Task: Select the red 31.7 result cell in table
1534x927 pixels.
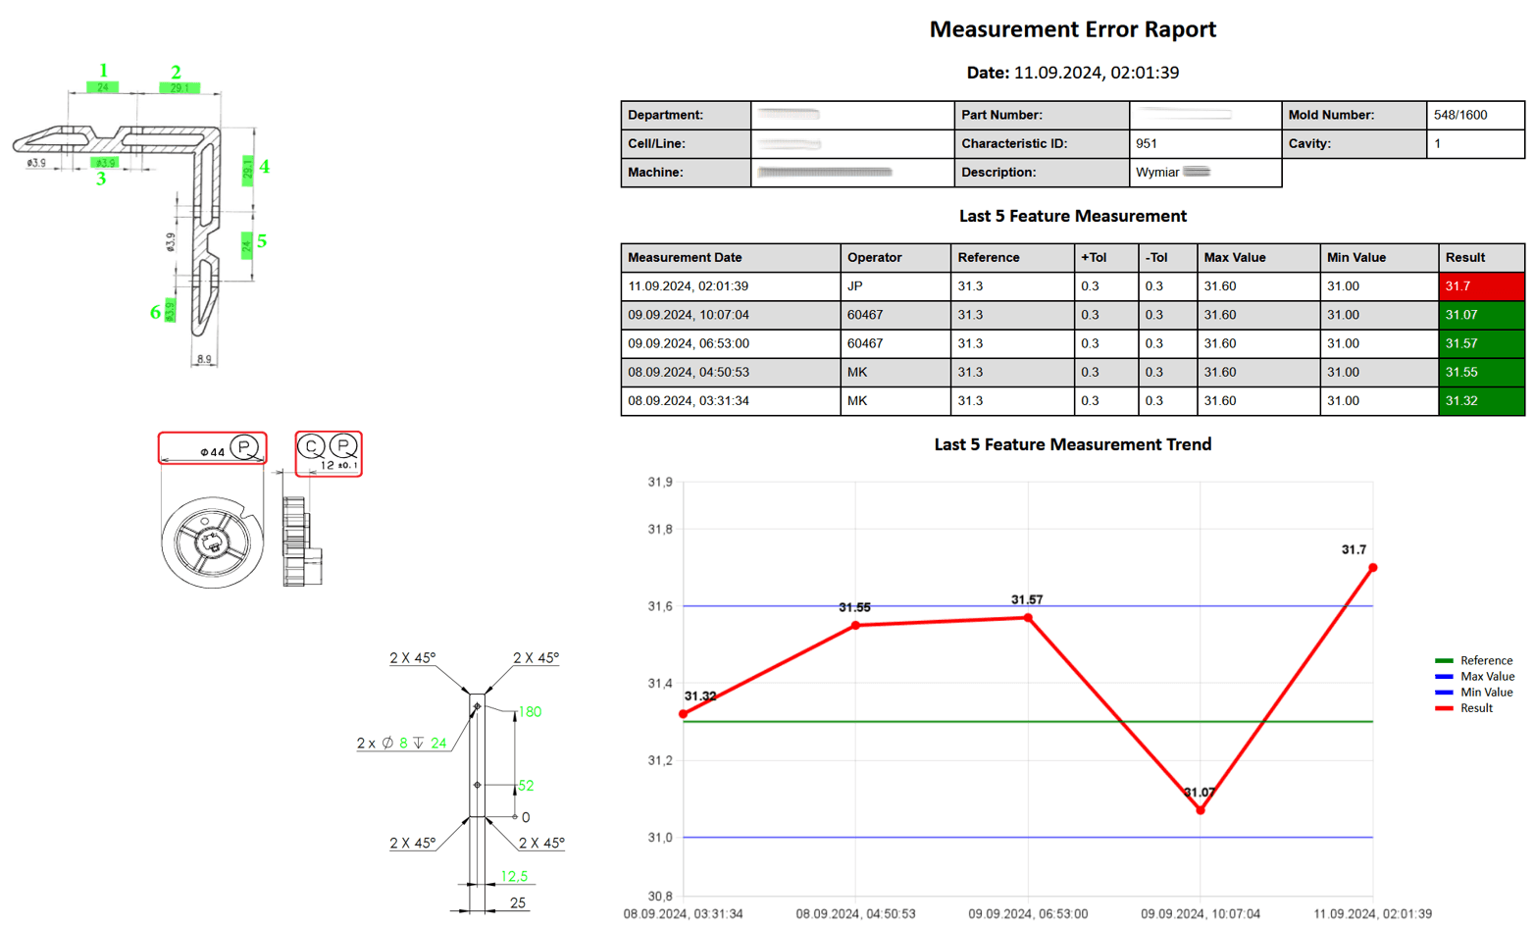Action: click(x=1481, y=286)
